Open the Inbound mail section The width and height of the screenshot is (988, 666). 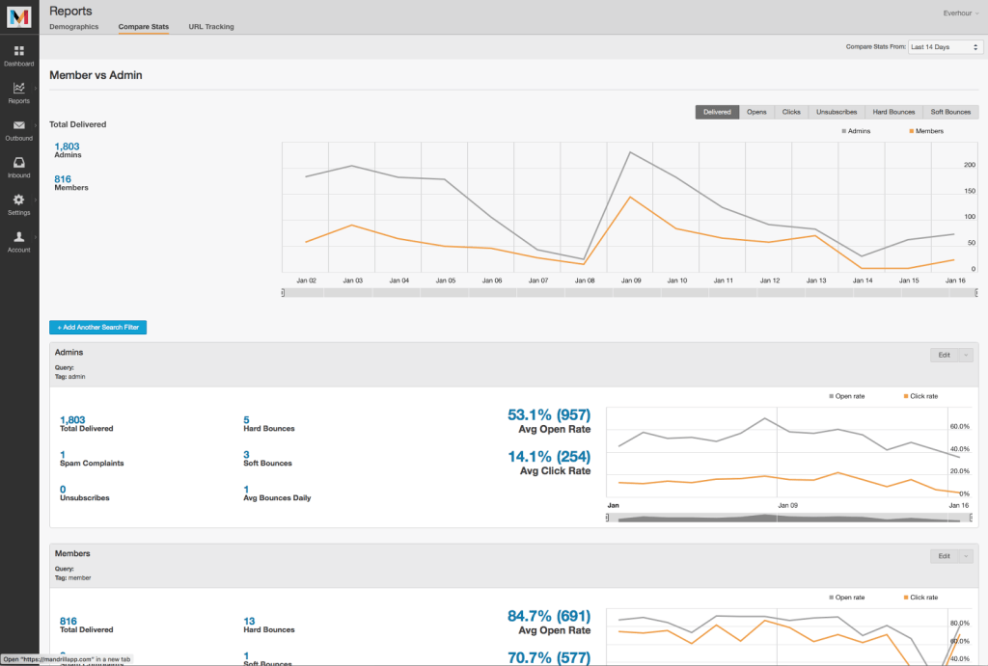click(18, 168)
